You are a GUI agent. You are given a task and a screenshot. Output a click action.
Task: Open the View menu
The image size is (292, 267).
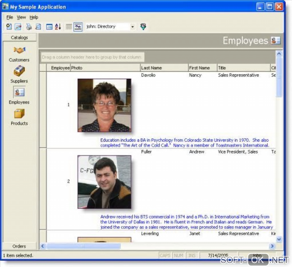pyautogui.click(x=21, y=17)
